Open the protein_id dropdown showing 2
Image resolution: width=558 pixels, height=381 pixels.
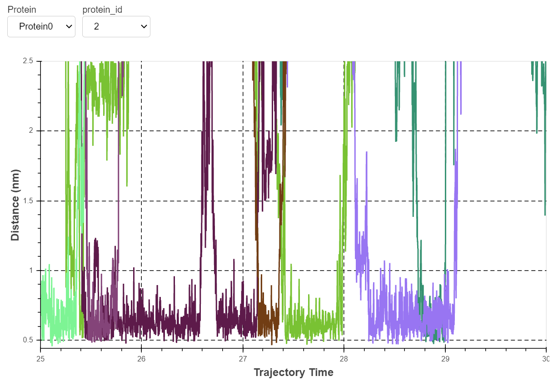tap(116, 27)
